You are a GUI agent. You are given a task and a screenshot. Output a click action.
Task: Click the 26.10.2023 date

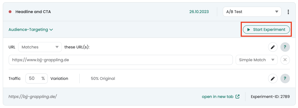point(199,12)
